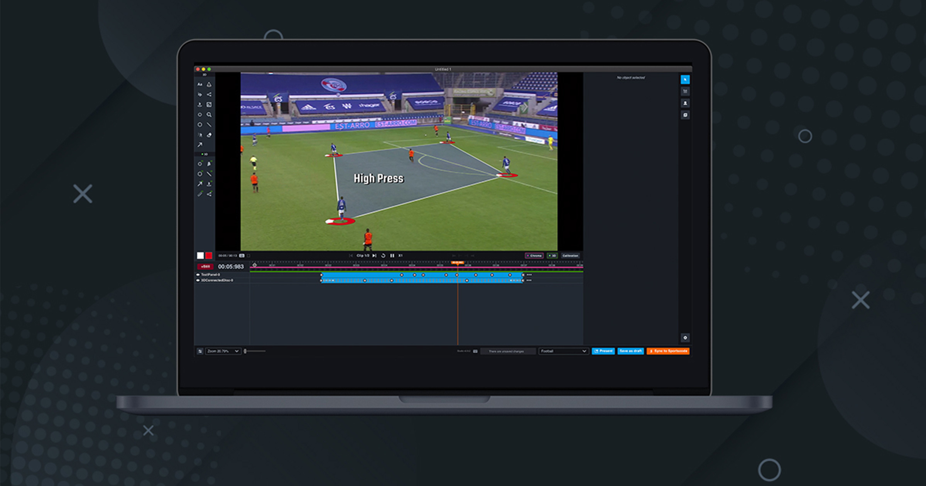Toggle visibility of the TextPanel-0 track
This screenshot has width=926, height=486.
[198, 275]
